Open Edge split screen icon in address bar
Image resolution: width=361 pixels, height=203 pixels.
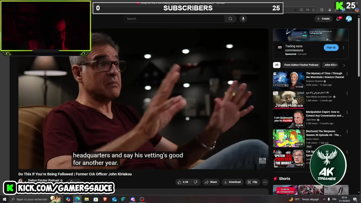click(x=301, y=10)
